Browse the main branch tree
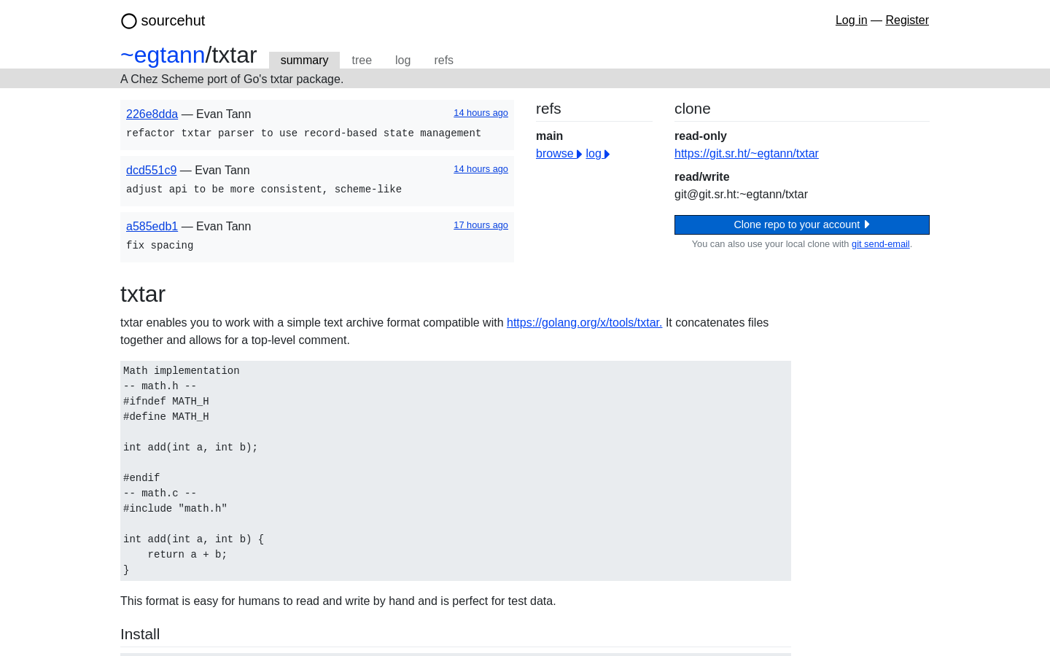 point(559,154)
